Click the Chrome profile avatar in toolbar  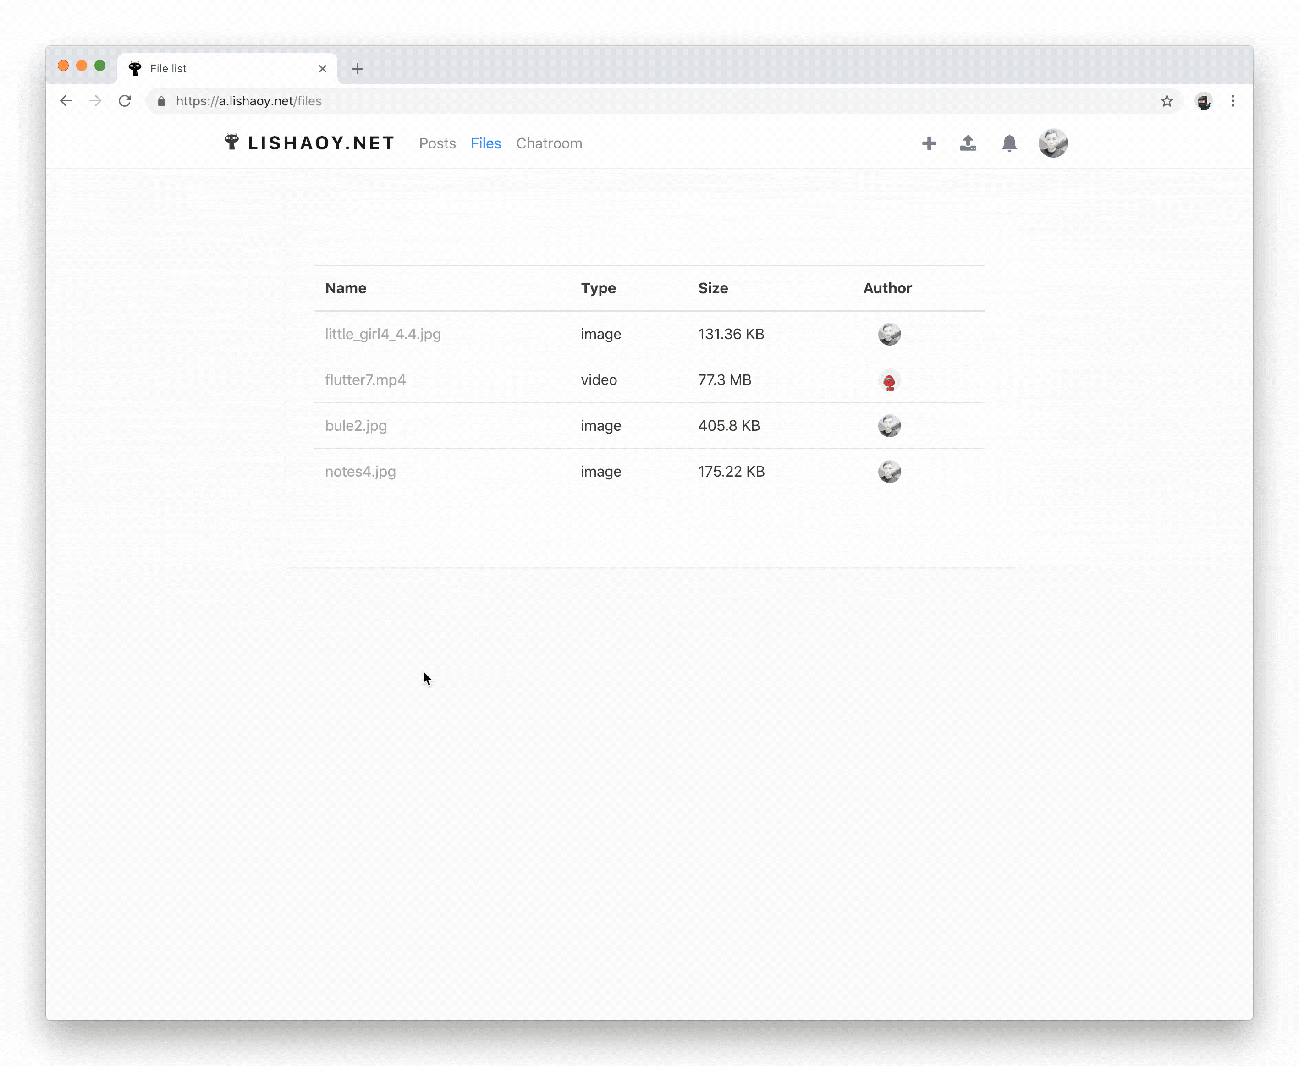1203,101
